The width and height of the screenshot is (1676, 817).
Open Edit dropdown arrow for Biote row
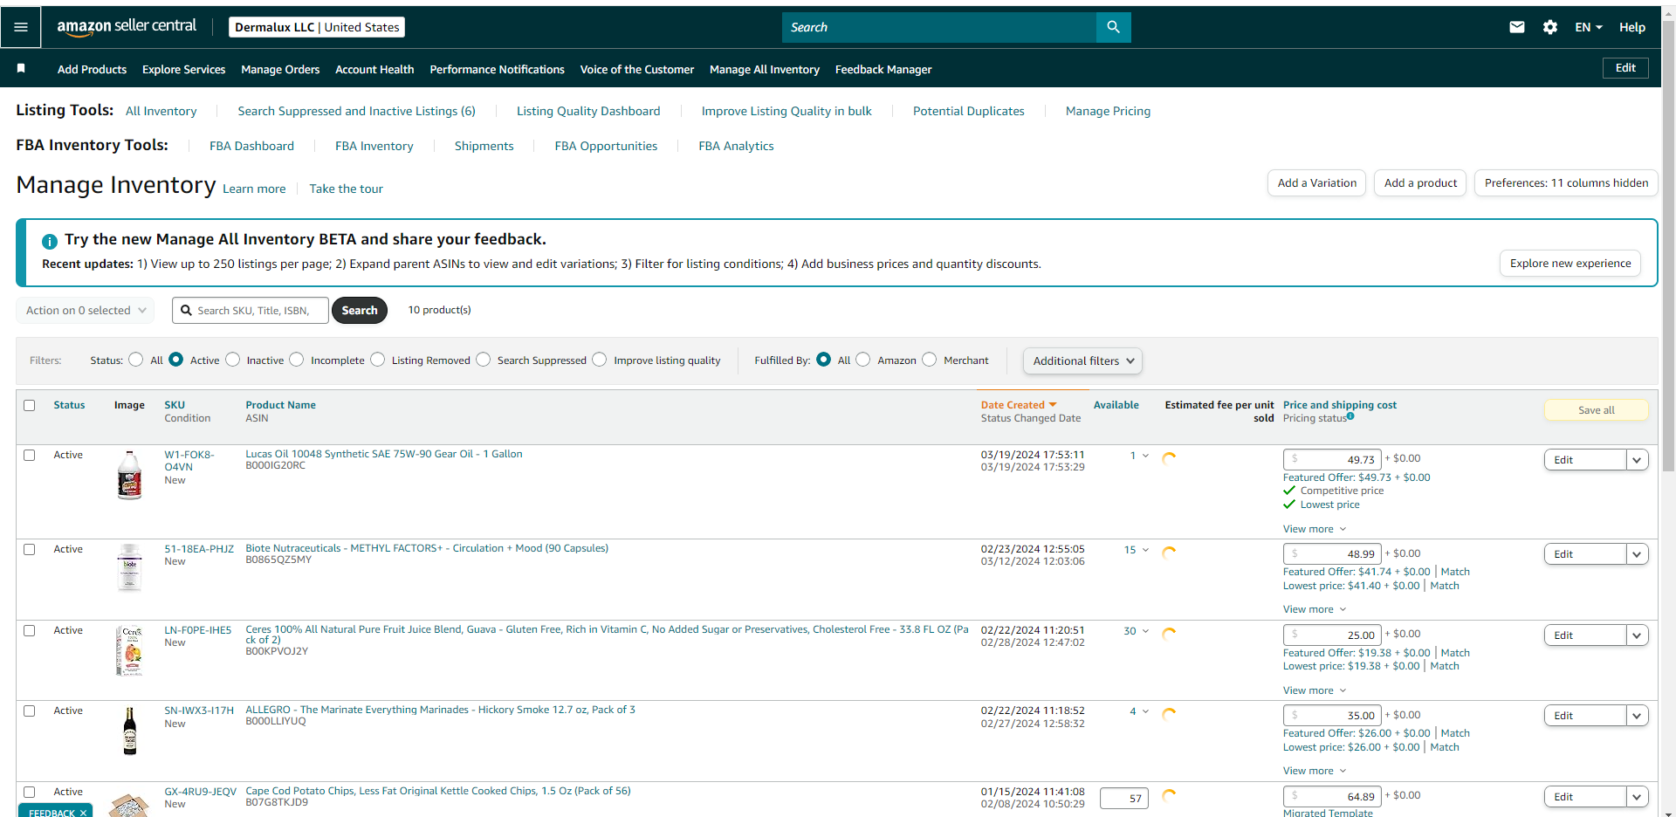point(1638,554)
